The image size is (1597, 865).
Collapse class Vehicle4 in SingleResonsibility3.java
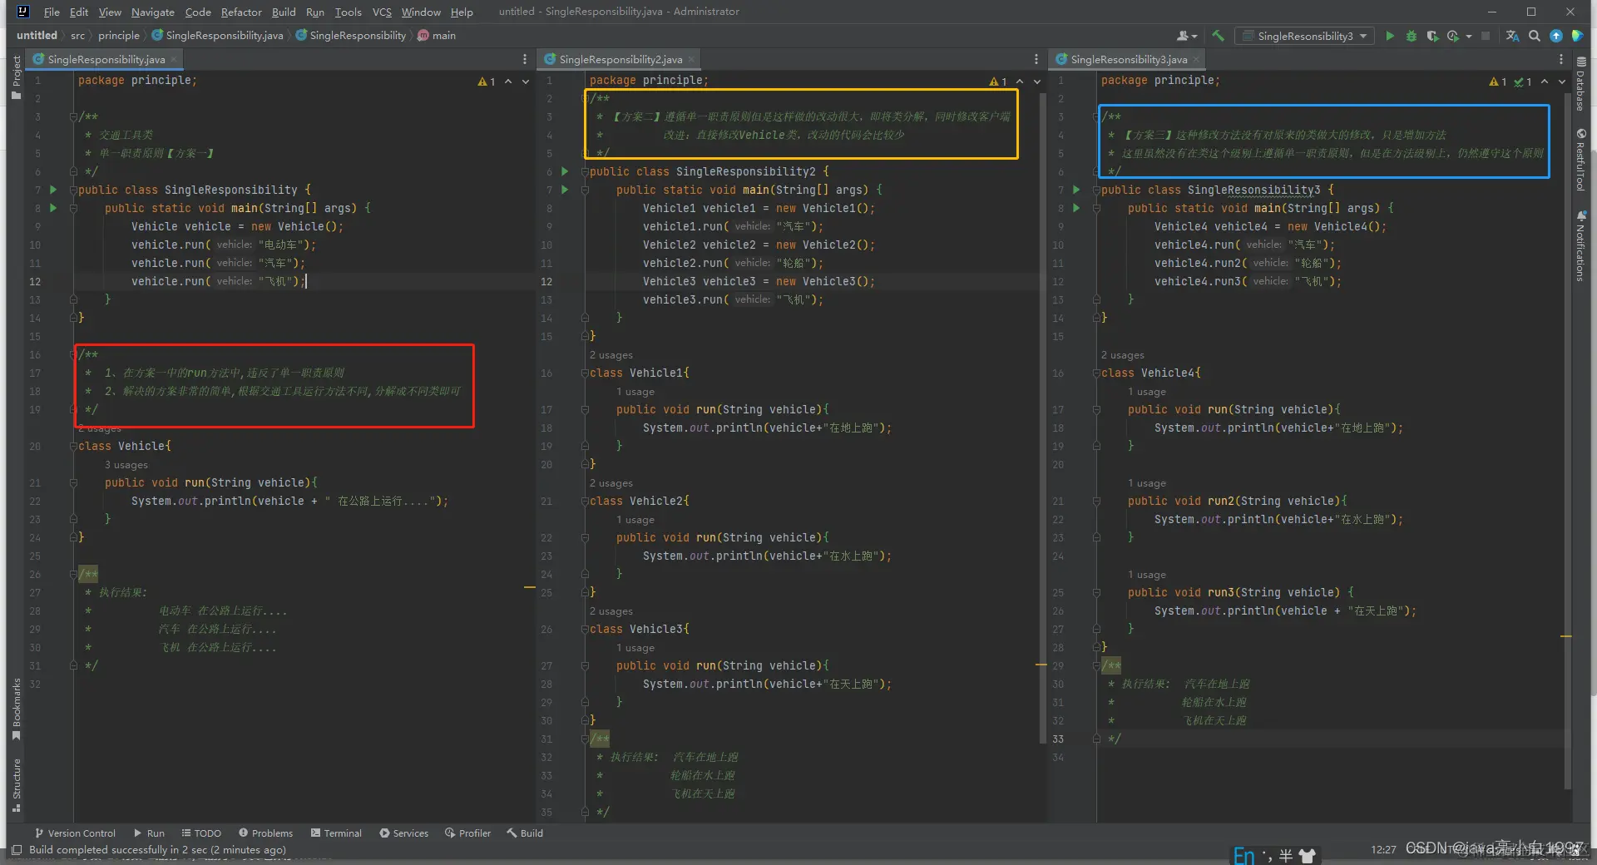[x=1096, y=373]
